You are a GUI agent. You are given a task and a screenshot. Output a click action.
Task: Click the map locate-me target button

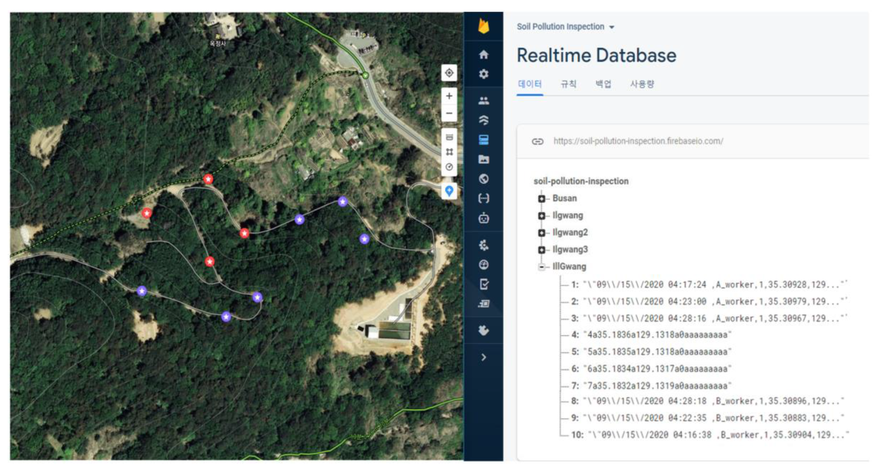click(x=449, y=73)
